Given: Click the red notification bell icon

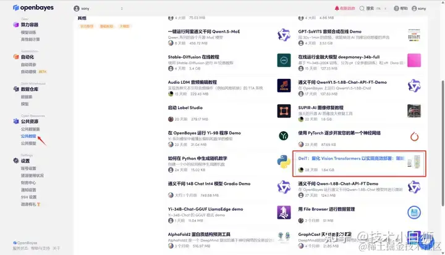Looking at the screenshot, I should tap(337, 8).
